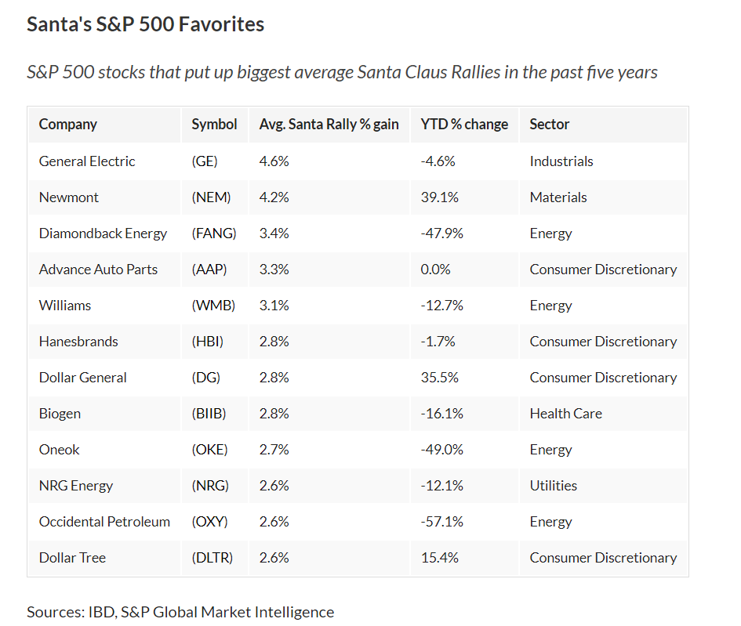Click NRG Energy's Utilities sector cell

[553, 486]
